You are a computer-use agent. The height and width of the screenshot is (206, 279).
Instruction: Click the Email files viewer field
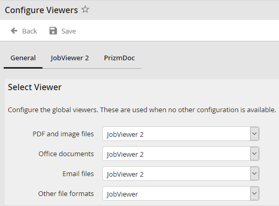(180, 174)
